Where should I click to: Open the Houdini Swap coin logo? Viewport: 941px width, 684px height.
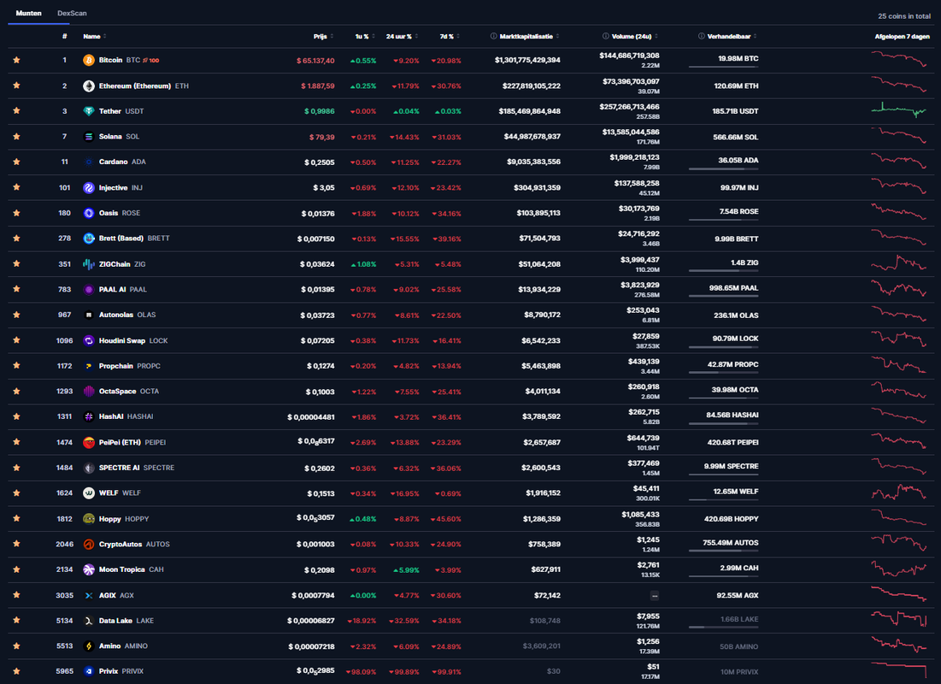pos(89,340)
